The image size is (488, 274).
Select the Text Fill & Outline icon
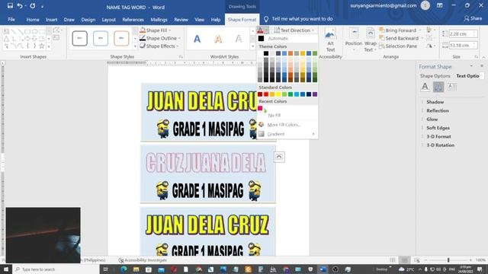tap(425, 87)
